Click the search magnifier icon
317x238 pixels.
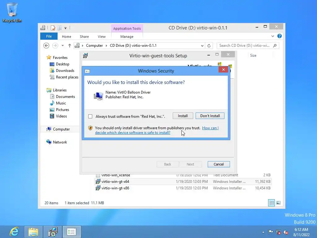pyautogui.click(x=275, y=46)
